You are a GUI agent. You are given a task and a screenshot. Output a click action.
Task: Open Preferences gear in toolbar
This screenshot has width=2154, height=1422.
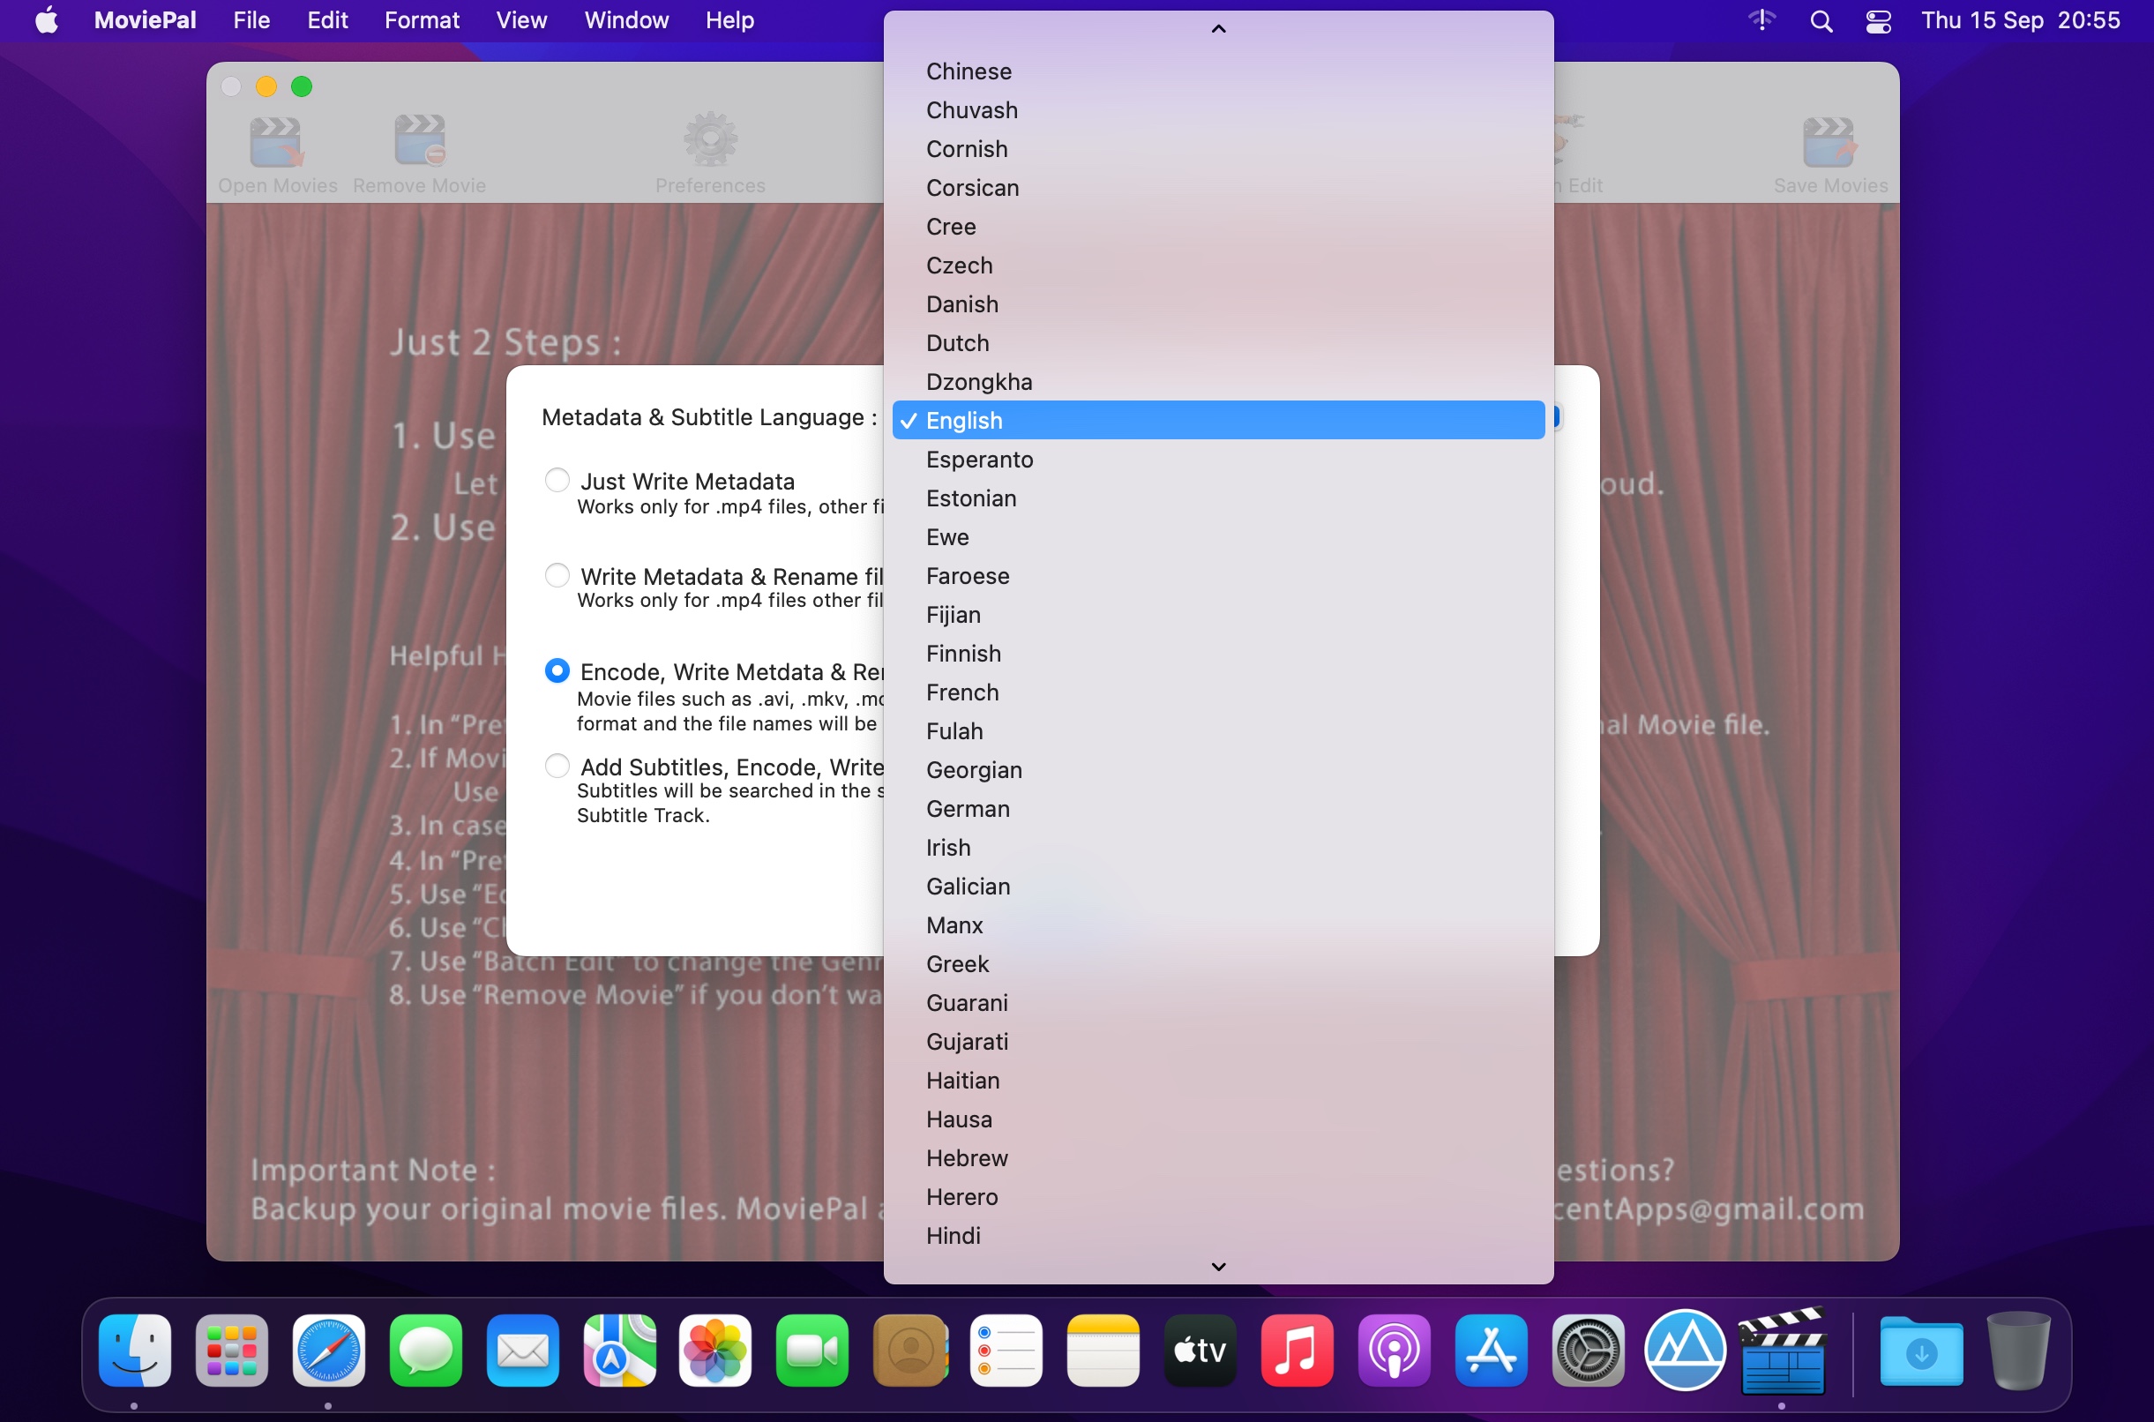point(710,138)
